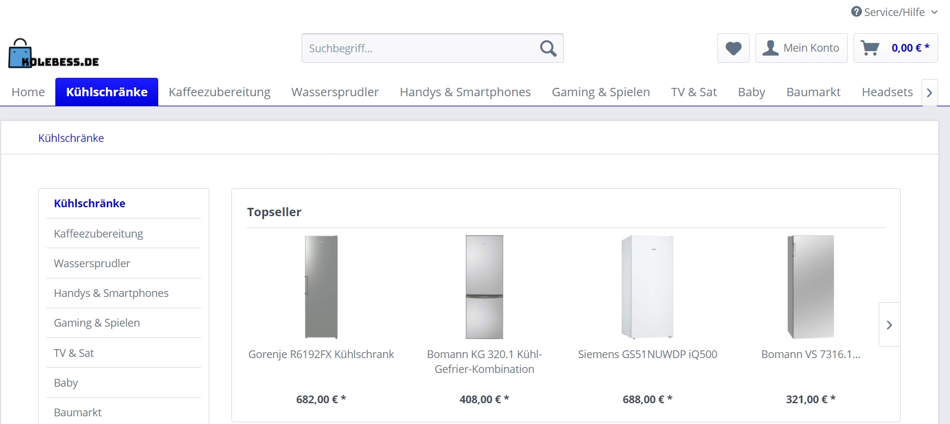Open the wishlist heart icon
Viewport: 950px width, 424px height.
[733, 48]
